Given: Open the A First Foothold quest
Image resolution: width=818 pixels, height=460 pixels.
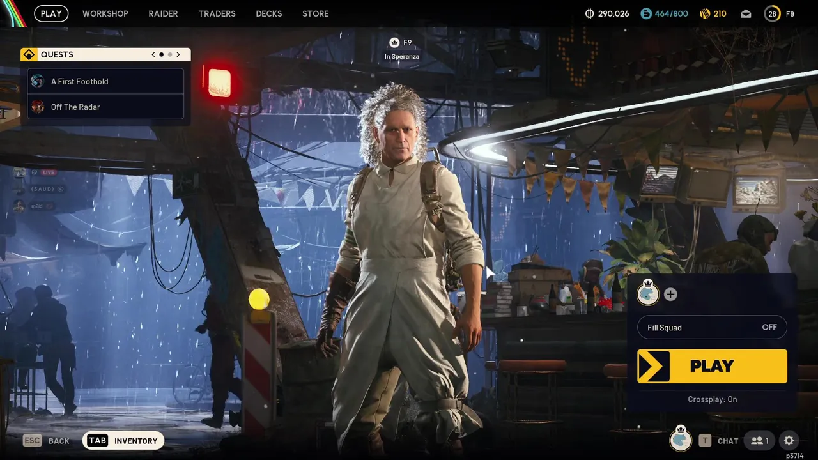Looking at the screenshot, I should tap(105, 81).
